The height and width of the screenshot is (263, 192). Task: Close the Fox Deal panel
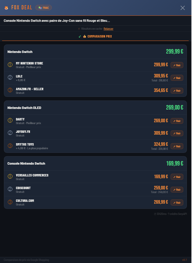182,8
